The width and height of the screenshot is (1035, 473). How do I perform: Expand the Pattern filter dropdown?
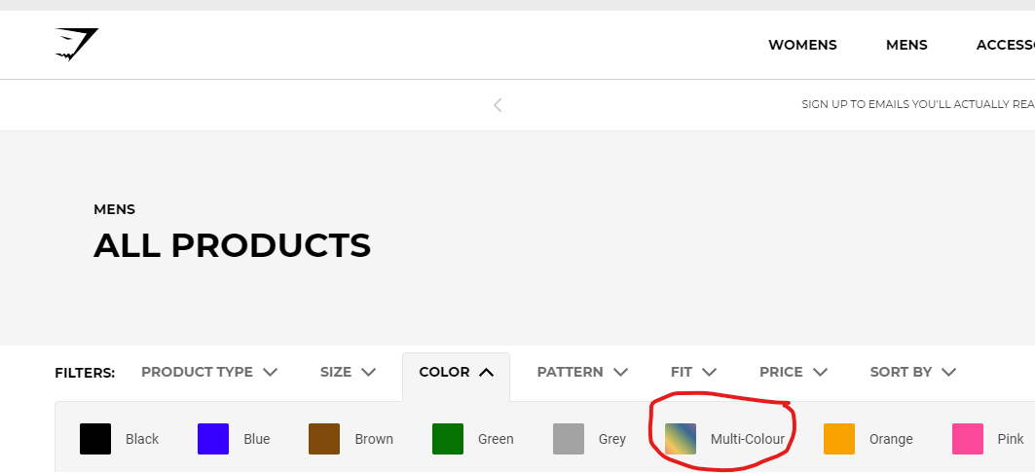tap(582, 372)
